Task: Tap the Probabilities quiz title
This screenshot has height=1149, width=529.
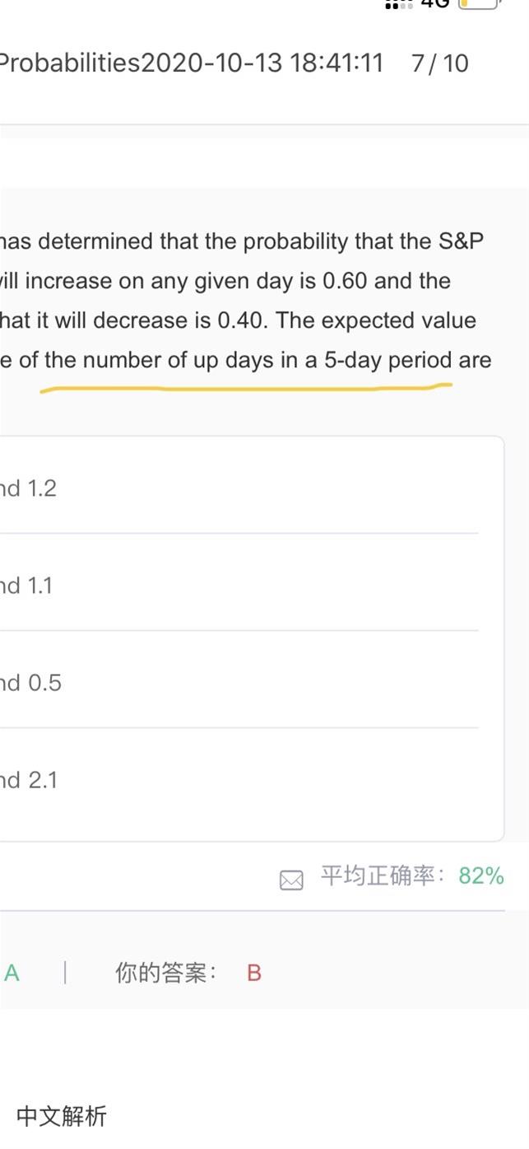Action: tap(70, 63)
